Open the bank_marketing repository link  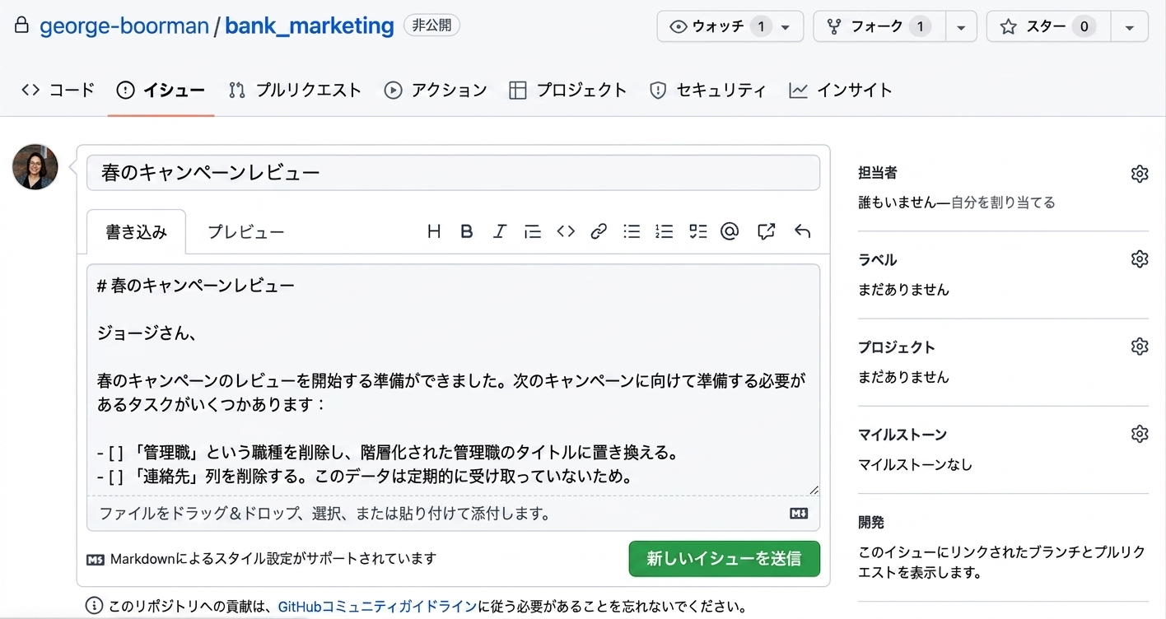coord(310,26)
